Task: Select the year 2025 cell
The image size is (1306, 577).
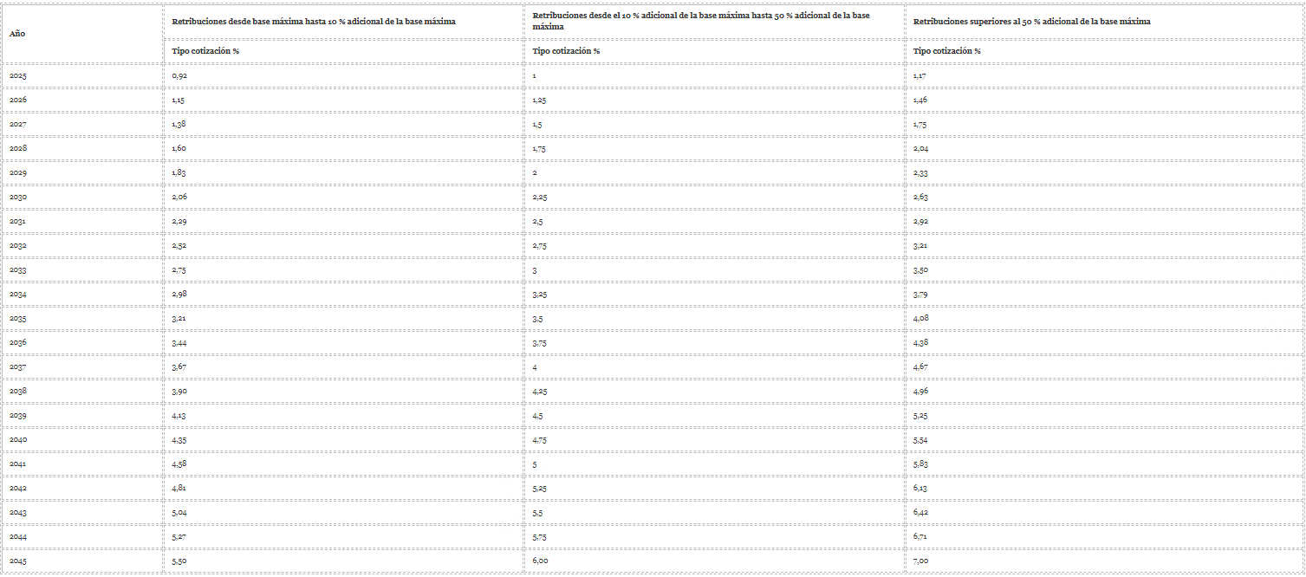Action: point(18,76)
